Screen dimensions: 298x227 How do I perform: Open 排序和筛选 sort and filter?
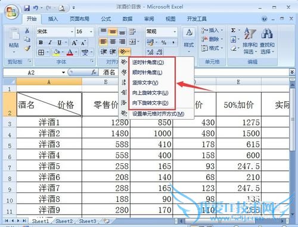click(x=250, y=41)
